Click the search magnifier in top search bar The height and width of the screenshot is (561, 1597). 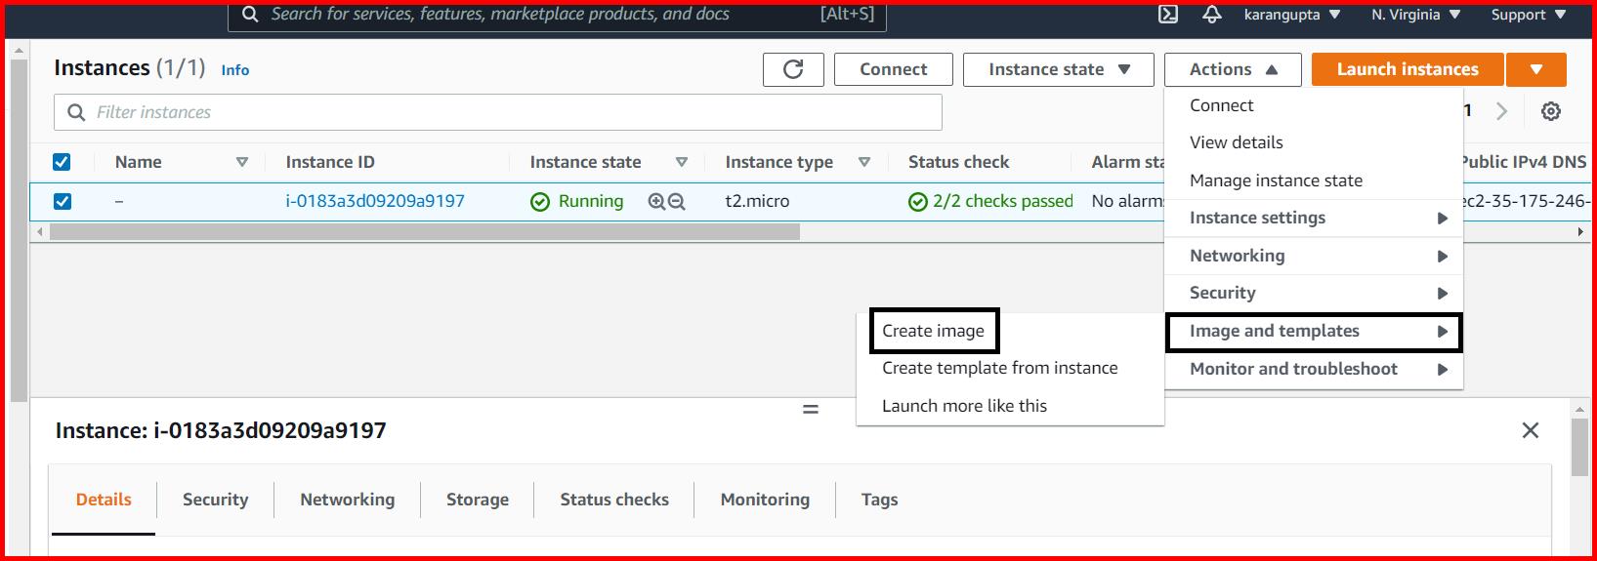250,15
